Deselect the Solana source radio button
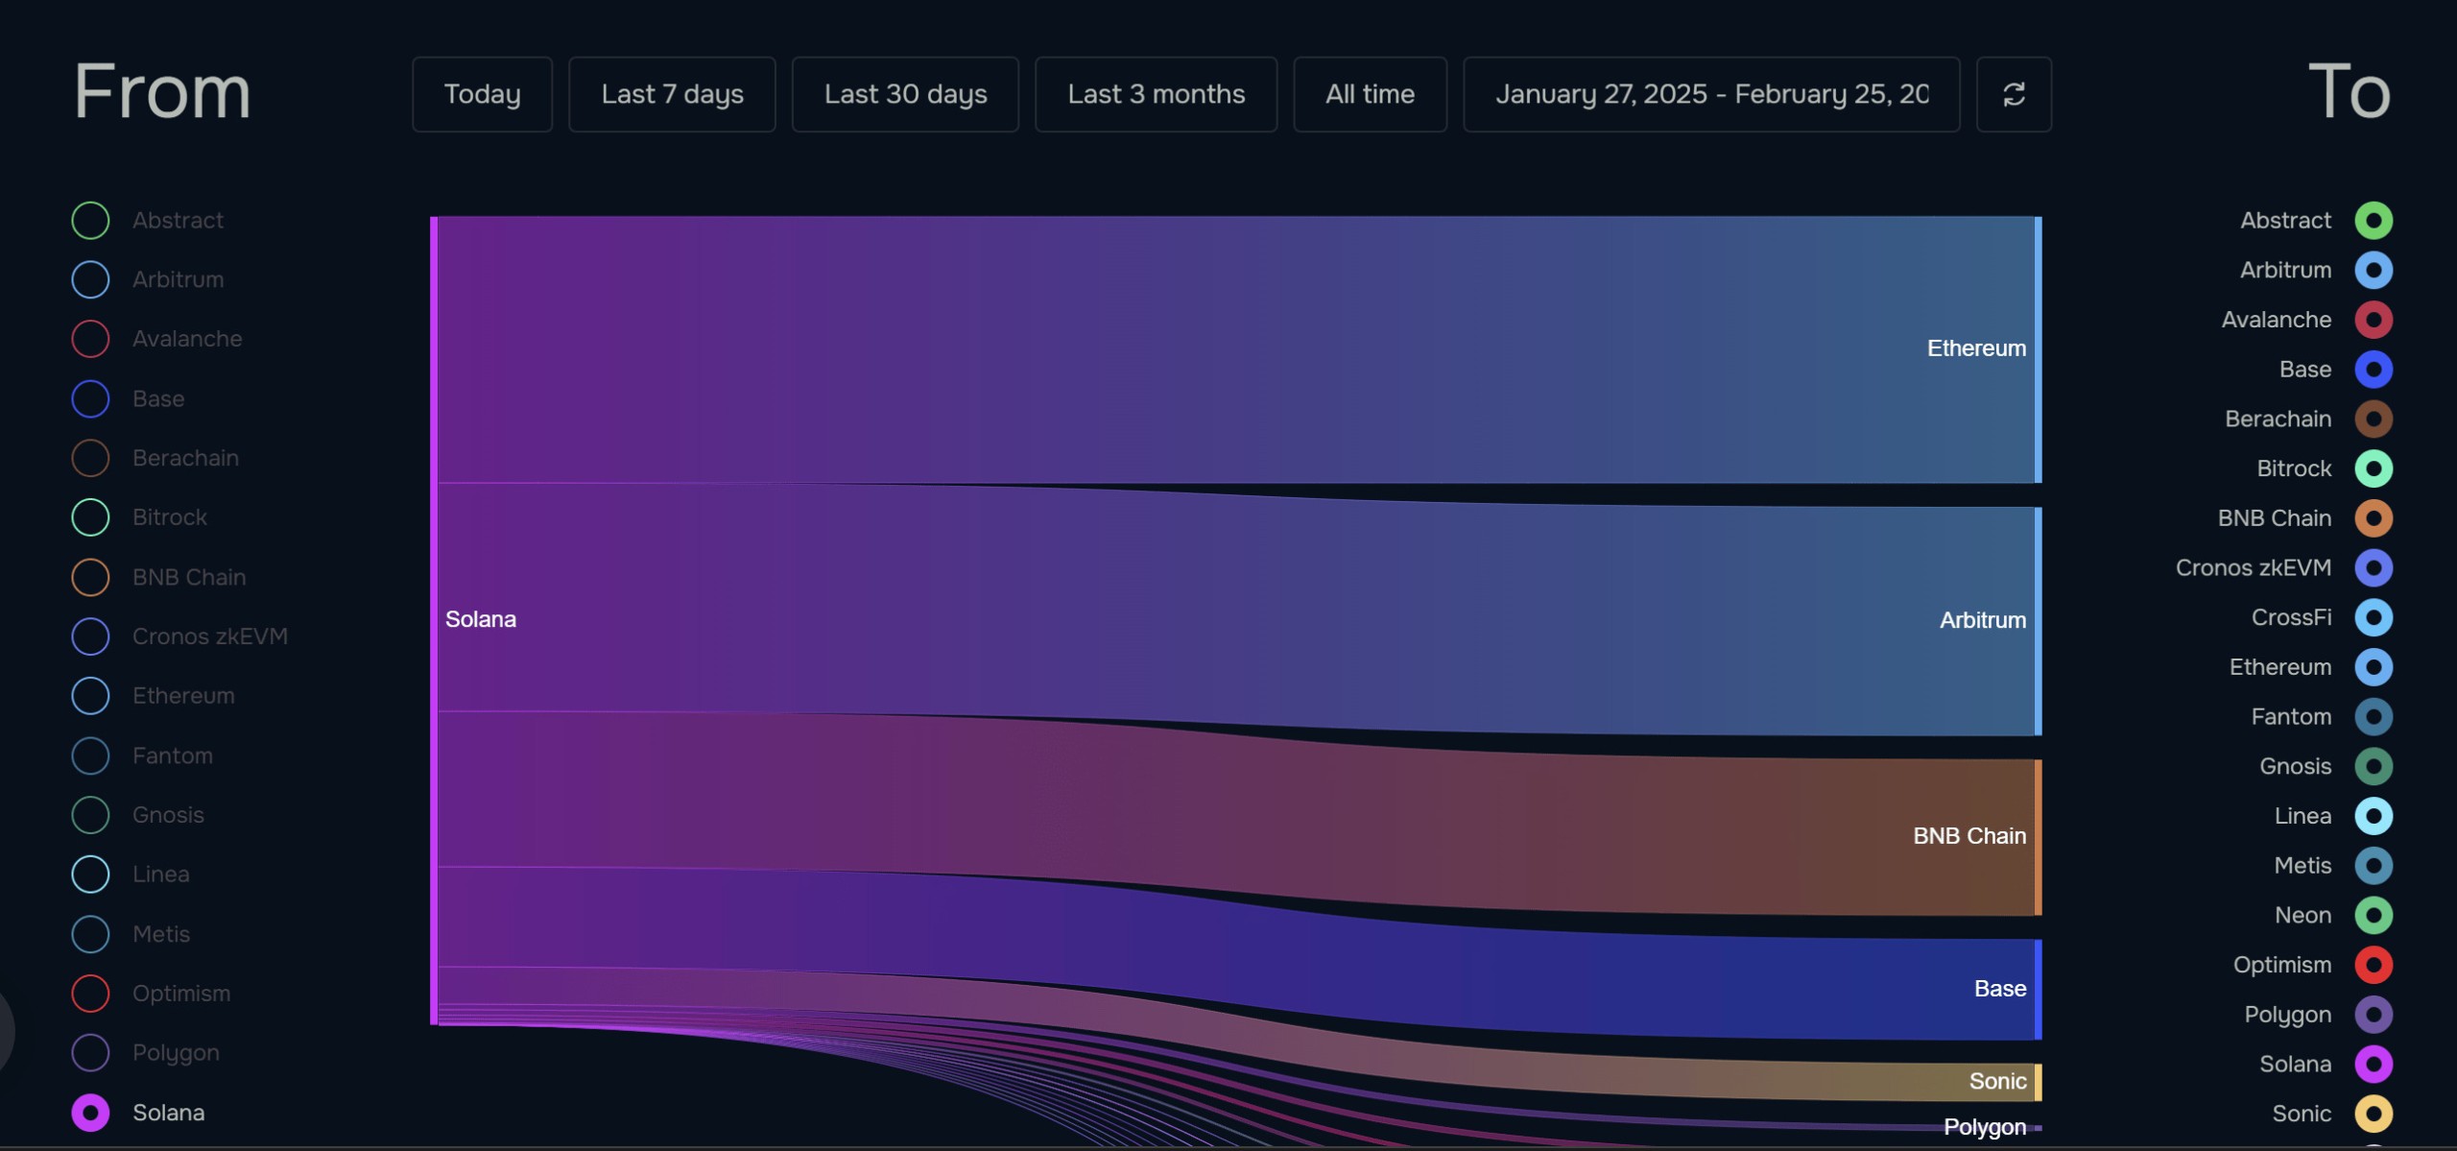This screenshot has width=2457, height=1151. click(x=89, y=1113)
